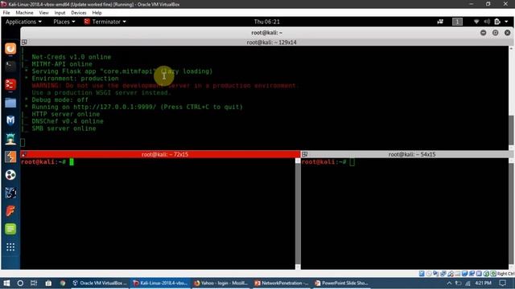Click the layout icon of the 54x15 pane
The height and width of the screenshot is (289, 515).
tap(305, 154)
